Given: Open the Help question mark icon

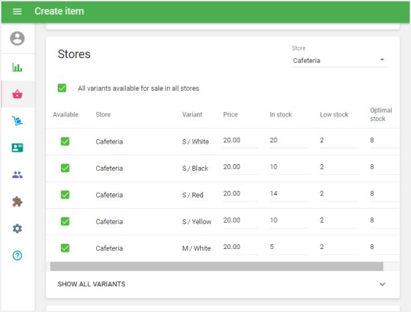Looking at the screenshot, I should (x=17, y=256).
